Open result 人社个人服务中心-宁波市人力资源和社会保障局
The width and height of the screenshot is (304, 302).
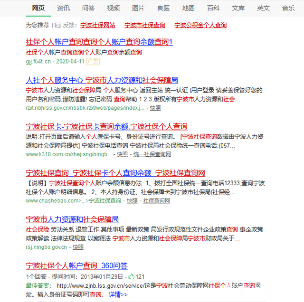pyautogui.click(x=102, y=80)
